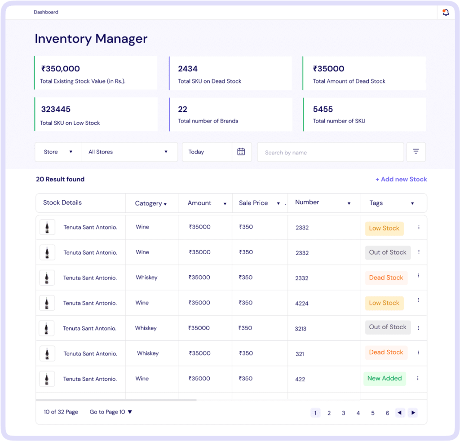Viewport: 460px width, 441px height.
Task: Click the Add new Stock link
Action: tap(401, 179)
